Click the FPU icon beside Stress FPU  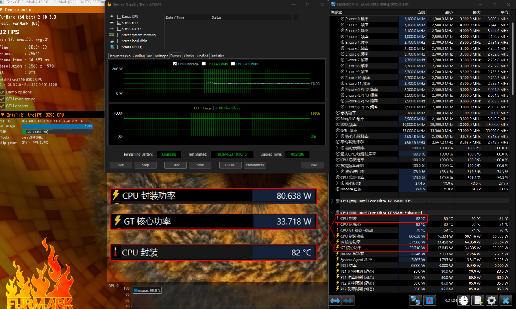(x=112, y=23)
